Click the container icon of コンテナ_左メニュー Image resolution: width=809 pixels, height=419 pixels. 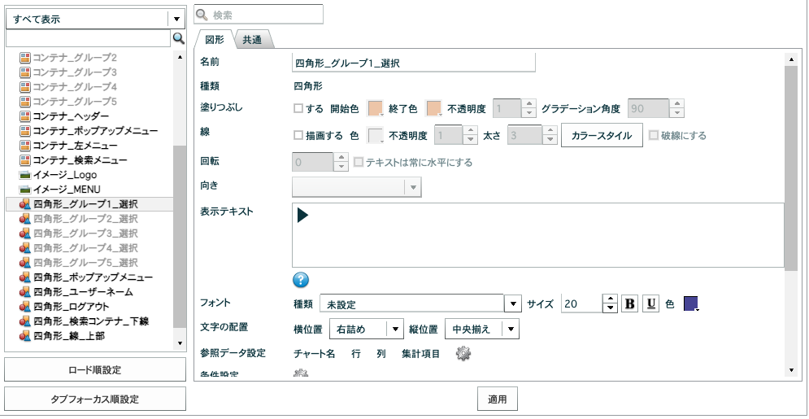coord(25,146)
